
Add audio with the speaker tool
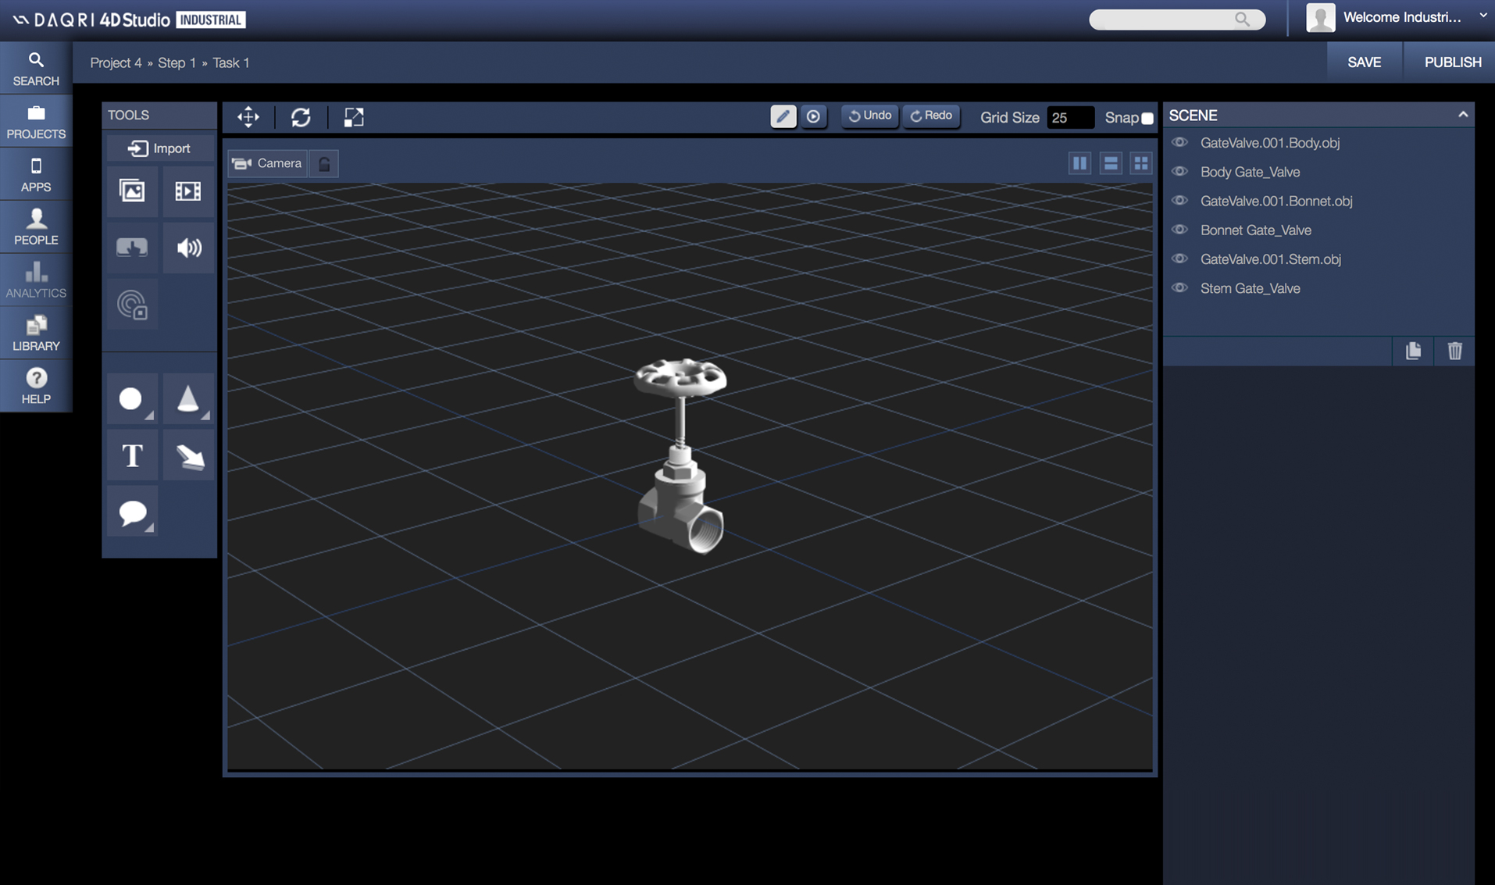tap(188, 248)
